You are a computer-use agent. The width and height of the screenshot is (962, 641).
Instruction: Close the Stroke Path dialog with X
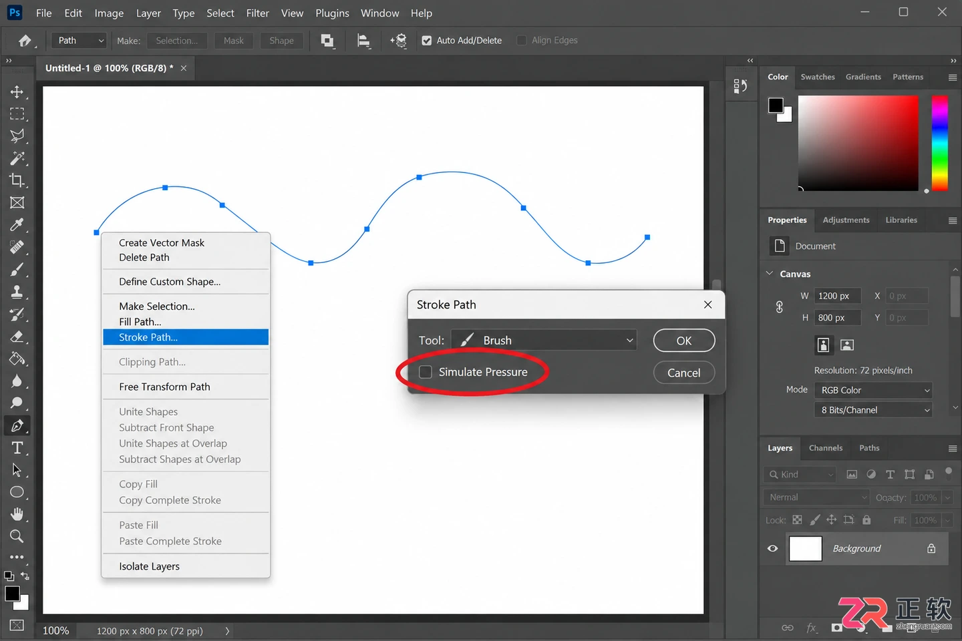point(708,304)
